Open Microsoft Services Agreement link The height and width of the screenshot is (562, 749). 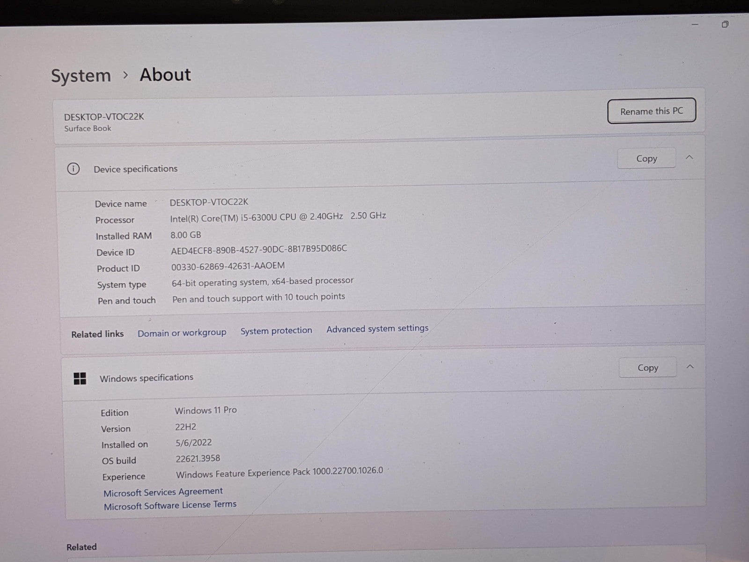[163, 492]
